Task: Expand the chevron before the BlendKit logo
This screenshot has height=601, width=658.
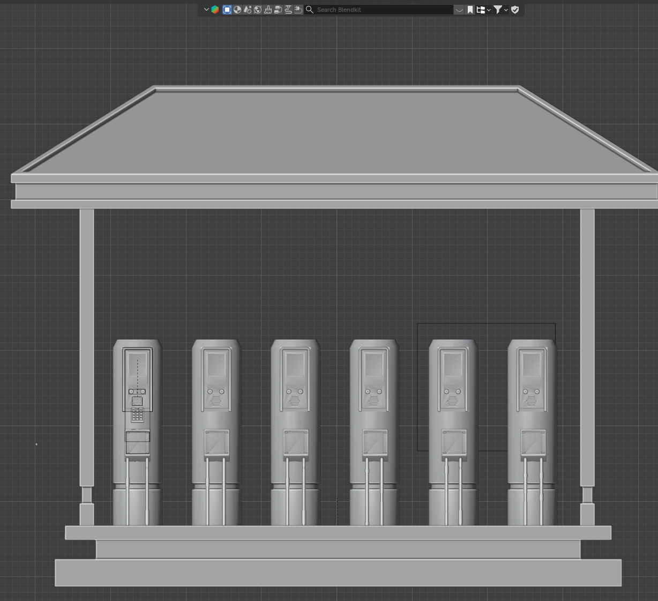Action: tap(206, 10)
